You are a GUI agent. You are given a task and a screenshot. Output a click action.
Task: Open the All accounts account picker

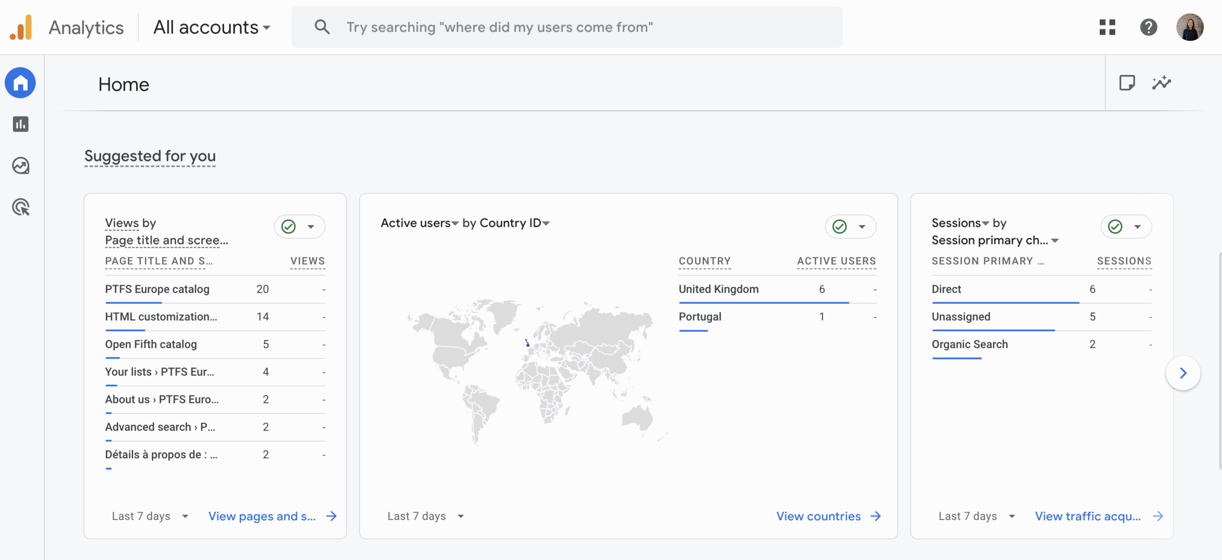point(212,27)
